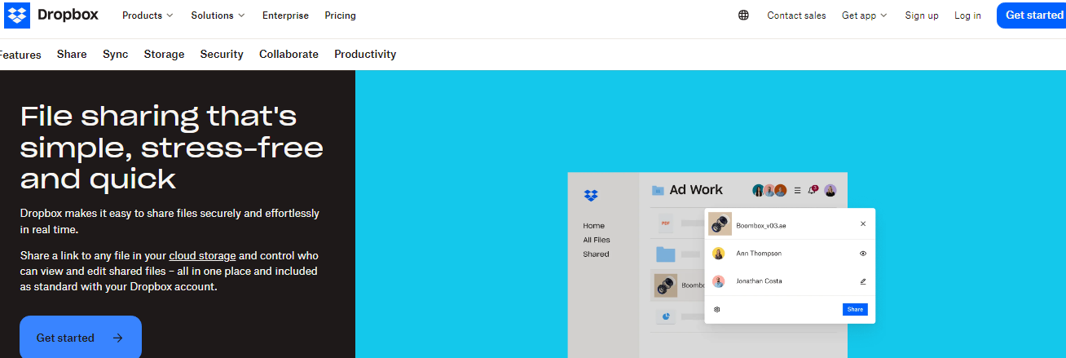Expand the Solutions dropdown menu
This screenshot has width=1066, height=358.
click(218, 15)
